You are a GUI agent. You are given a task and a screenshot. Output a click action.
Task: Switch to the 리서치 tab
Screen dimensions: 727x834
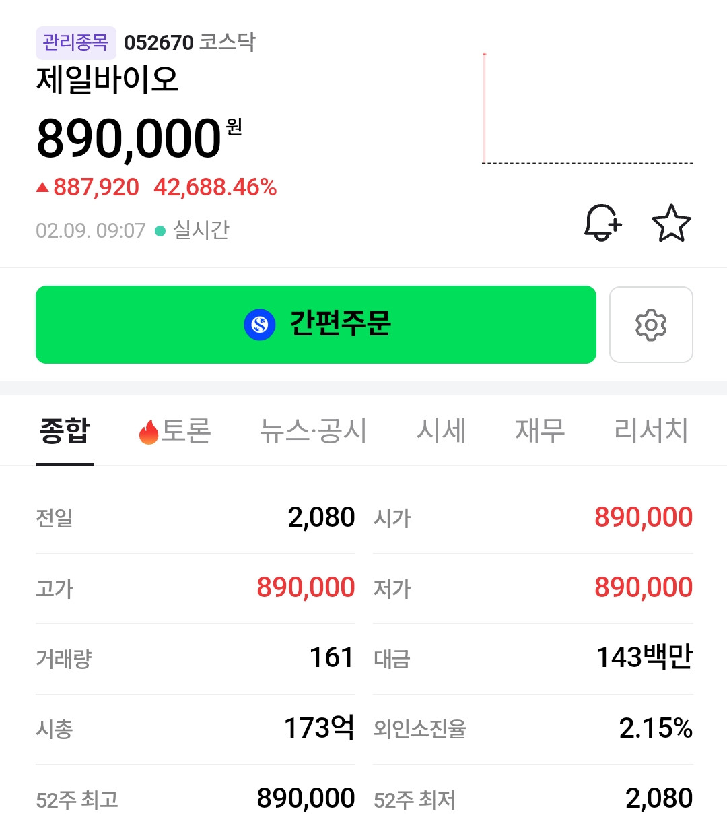tap(651, 431)
